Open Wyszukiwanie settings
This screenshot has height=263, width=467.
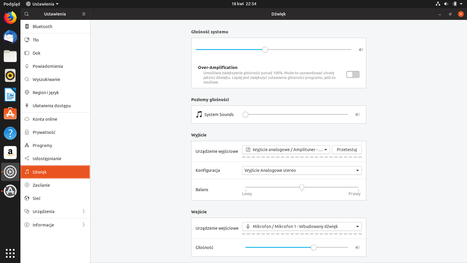55,79
